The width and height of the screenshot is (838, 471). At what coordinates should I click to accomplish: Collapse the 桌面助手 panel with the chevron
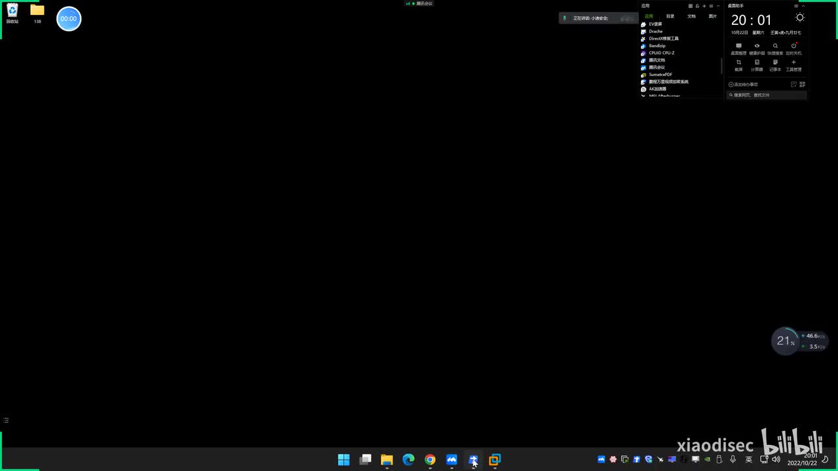[x=803, y=6]
